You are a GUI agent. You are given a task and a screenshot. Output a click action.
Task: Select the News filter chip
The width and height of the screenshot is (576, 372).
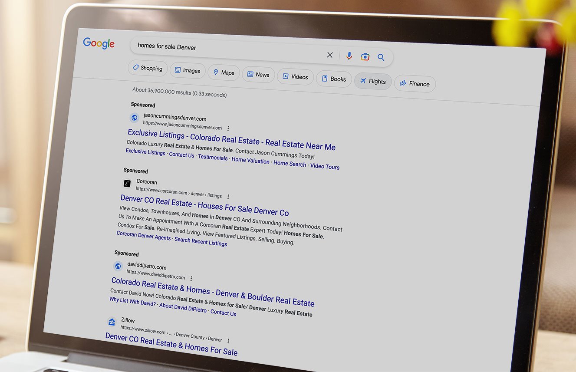pyautogui.click(x=258, y=75)
